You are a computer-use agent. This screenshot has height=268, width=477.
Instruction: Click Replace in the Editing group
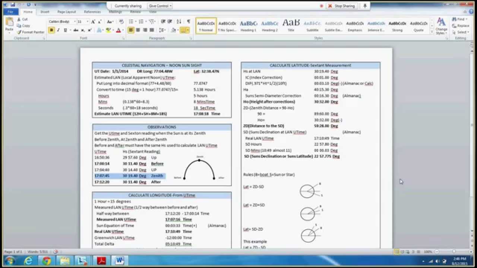point(461,26)
